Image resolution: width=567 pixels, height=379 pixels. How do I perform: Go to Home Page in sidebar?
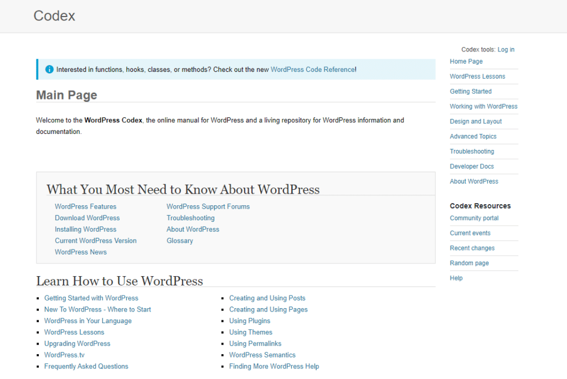click(466, 61)
